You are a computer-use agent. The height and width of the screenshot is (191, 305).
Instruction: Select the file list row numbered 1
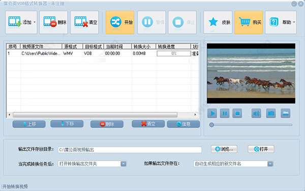pos(103,53)
